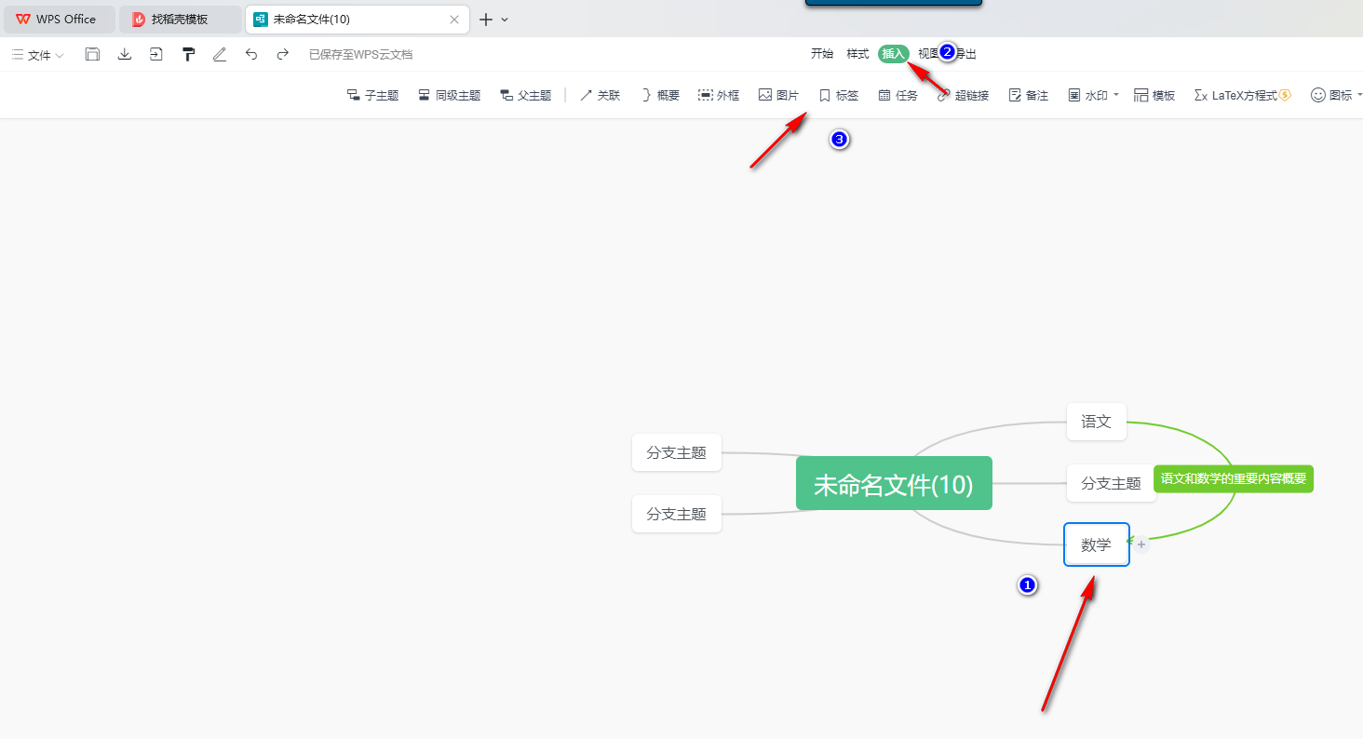Select the central topic 未命名文件(10)
This screenshot has width=1363, height=739.
[x=894, y=483]
